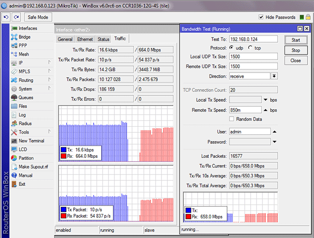
Task: Click the MPLS menu icon
Action: click(14, 71)
